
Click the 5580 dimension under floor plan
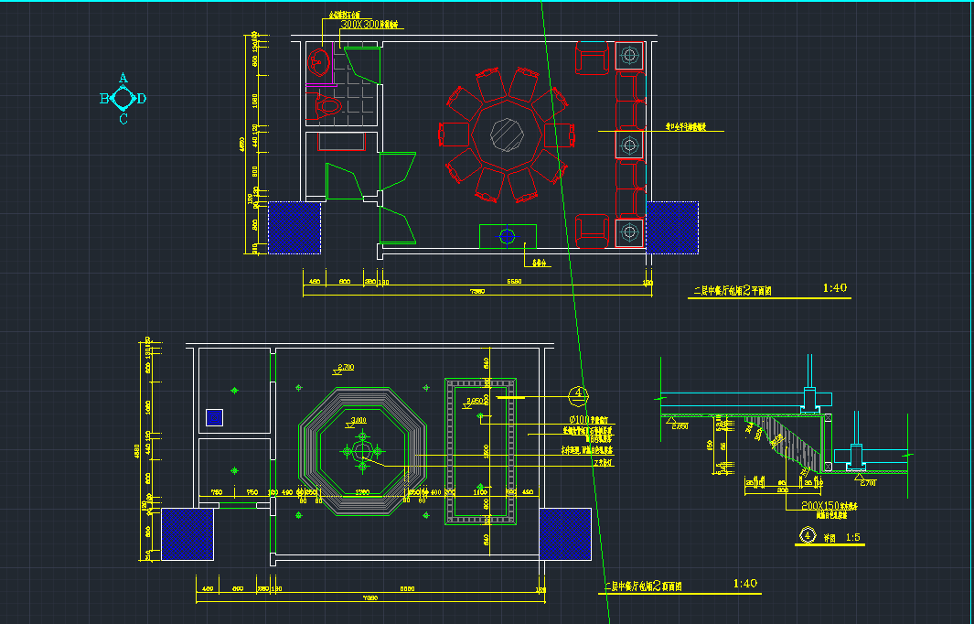tap(514, 282)
